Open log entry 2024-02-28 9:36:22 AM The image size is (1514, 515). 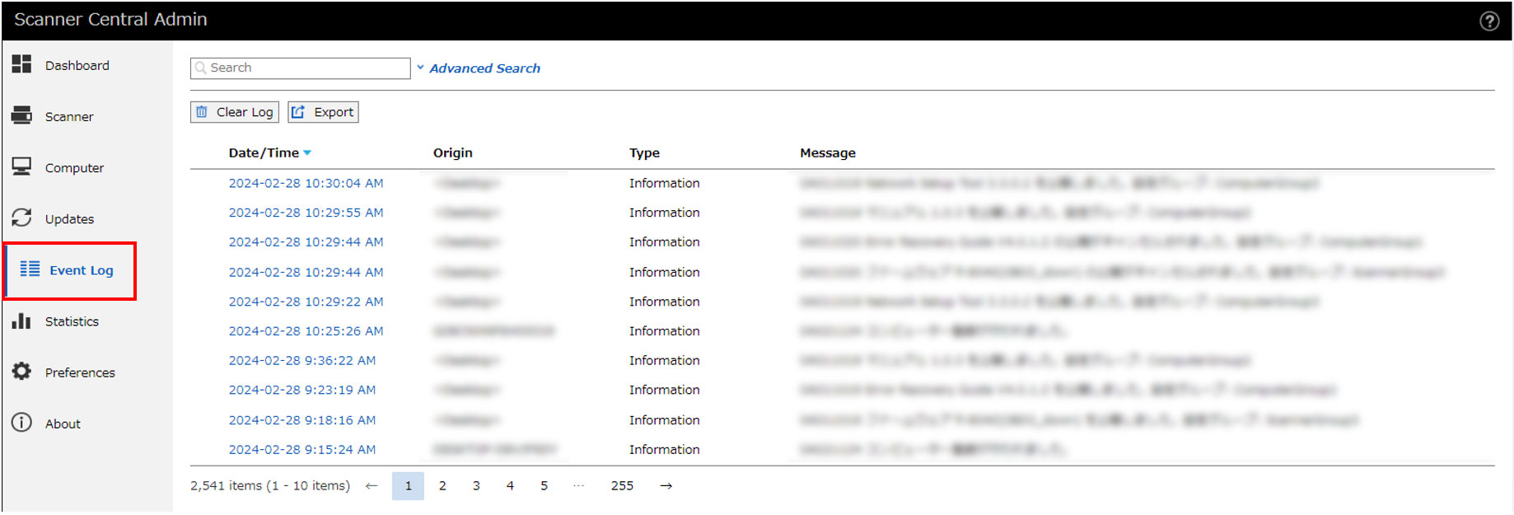click(302, 361)
